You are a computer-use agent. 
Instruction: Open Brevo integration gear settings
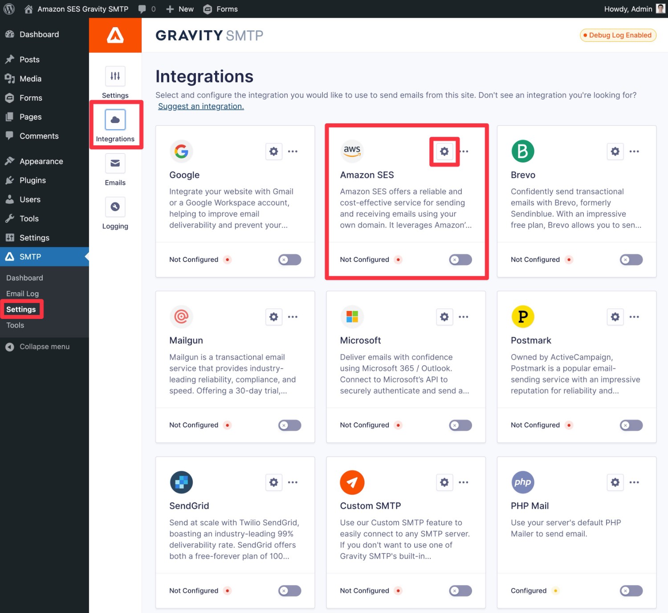tap(615, 151)
